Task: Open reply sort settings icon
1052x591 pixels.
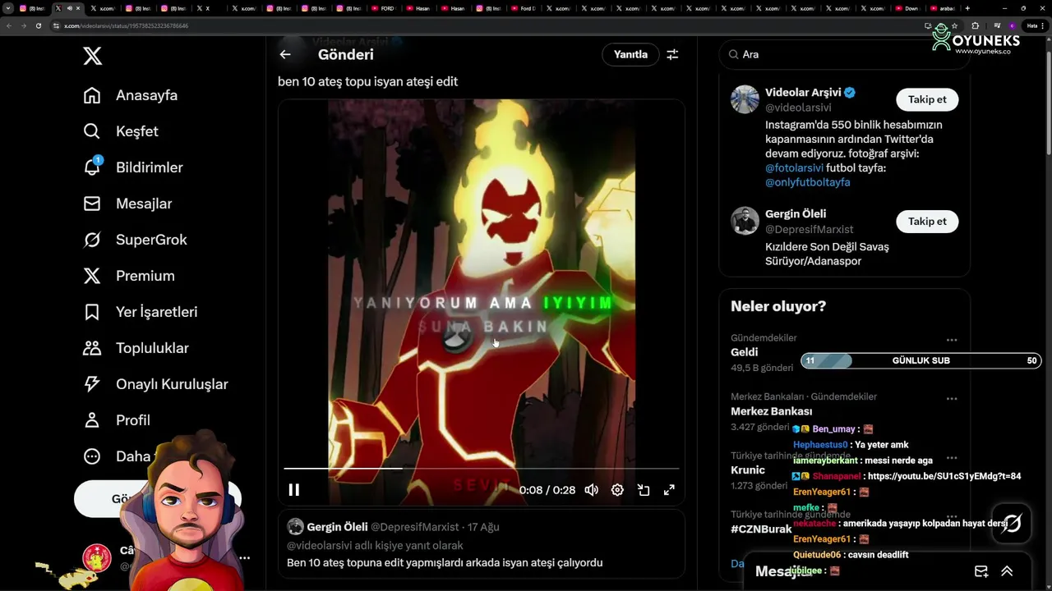Action: [672, 54]
